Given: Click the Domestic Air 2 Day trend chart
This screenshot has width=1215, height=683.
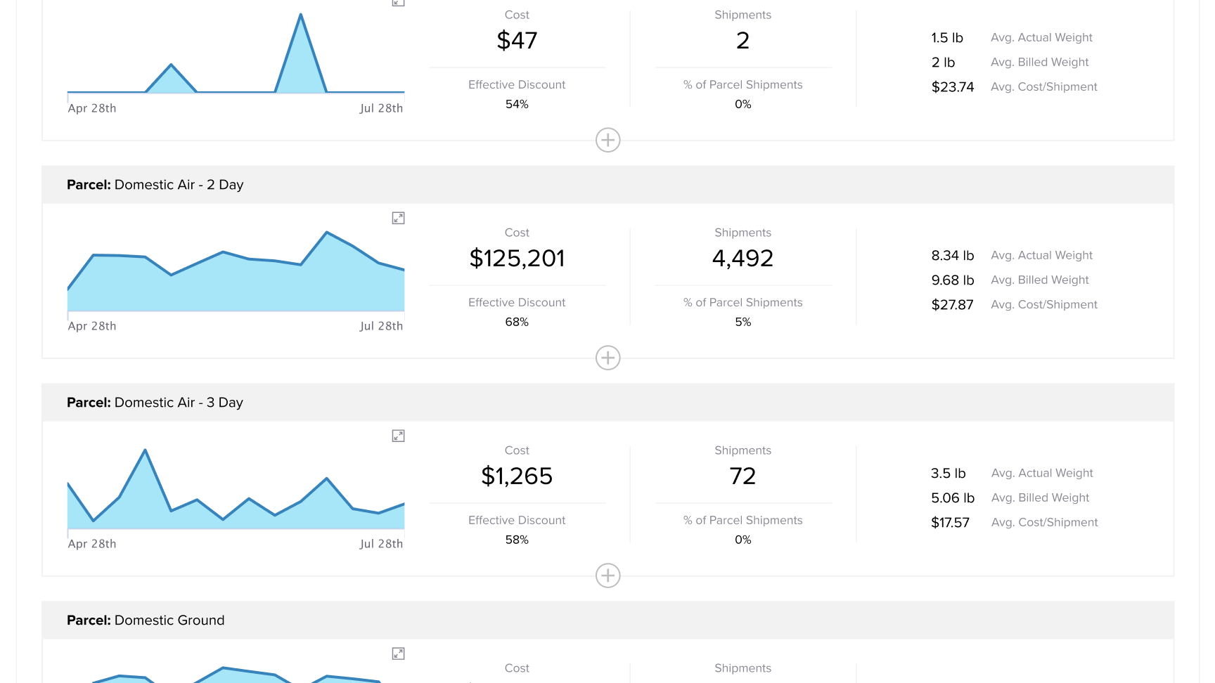Looking at the screenshot, I should (x=236, y=271).
